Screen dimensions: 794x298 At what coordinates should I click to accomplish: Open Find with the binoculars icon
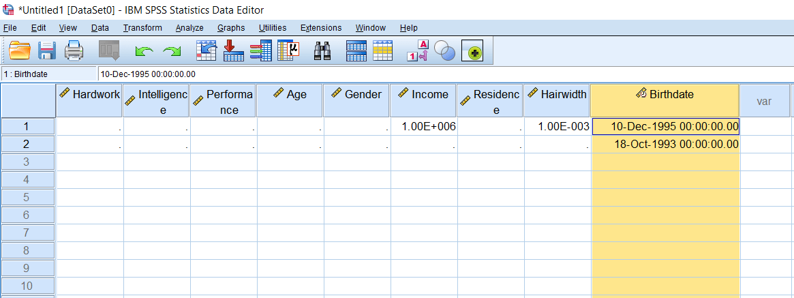pyautogui.click(x=322, y=50)
